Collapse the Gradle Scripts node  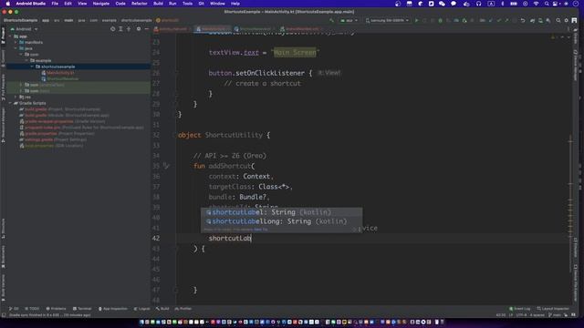[10, 103]
